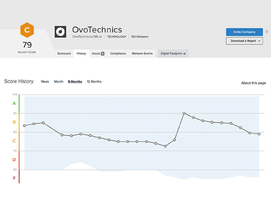Viewport: 271px width, 211px height.
Task: Open the About this page link
Action: [x=253, y=83]
